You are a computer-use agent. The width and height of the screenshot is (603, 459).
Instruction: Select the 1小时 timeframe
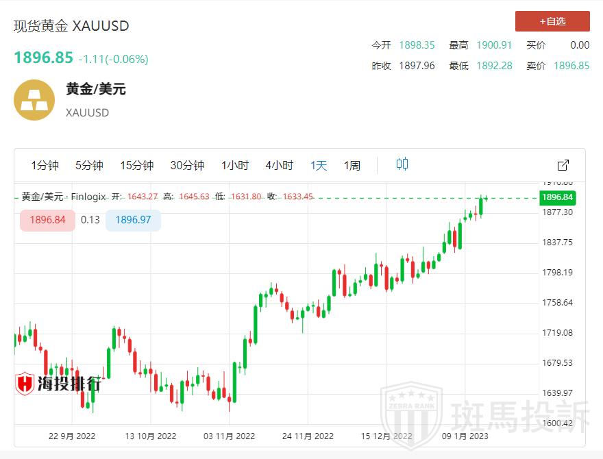pos(234,165)
